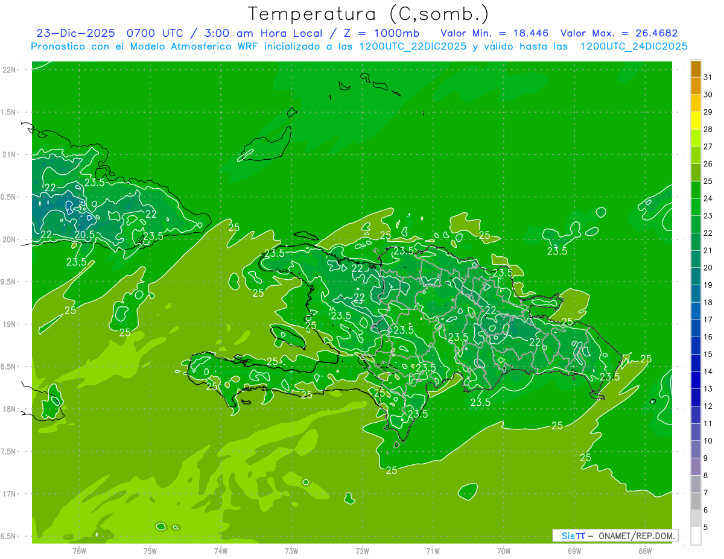Pick the gray swatch between 6 and 7
This screenshot has height=559, width=724.
tap(696, 502)
